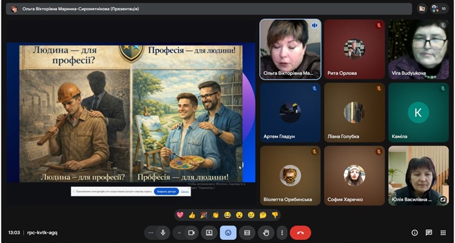Open the activities grid icon
This screenshot has width=455, height=243.
pos(443,233)
